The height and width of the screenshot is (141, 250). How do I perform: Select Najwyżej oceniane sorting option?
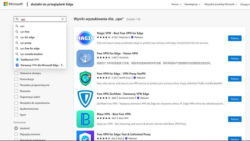coord(16,134)
